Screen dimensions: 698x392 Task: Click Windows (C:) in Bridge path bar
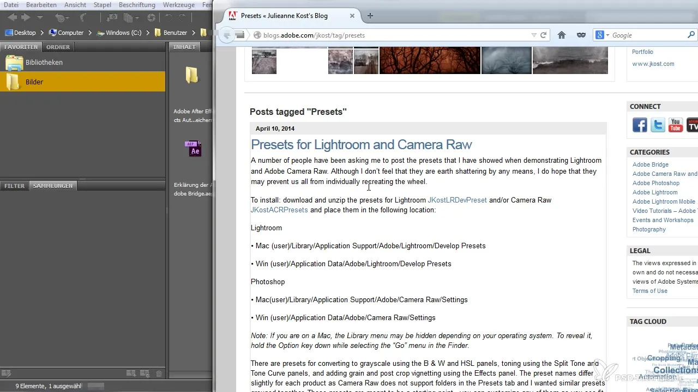tap(119, 33)
